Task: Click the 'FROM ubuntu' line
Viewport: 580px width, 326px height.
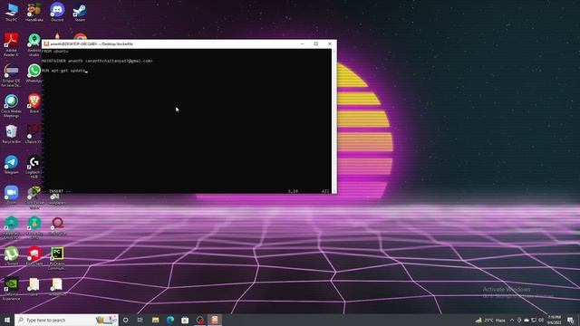Action: [x=54, y=51]
